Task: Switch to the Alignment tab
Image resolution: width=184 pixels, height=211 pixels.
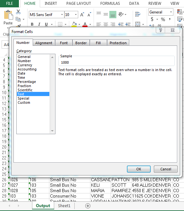Action: (x=44, y=43)
